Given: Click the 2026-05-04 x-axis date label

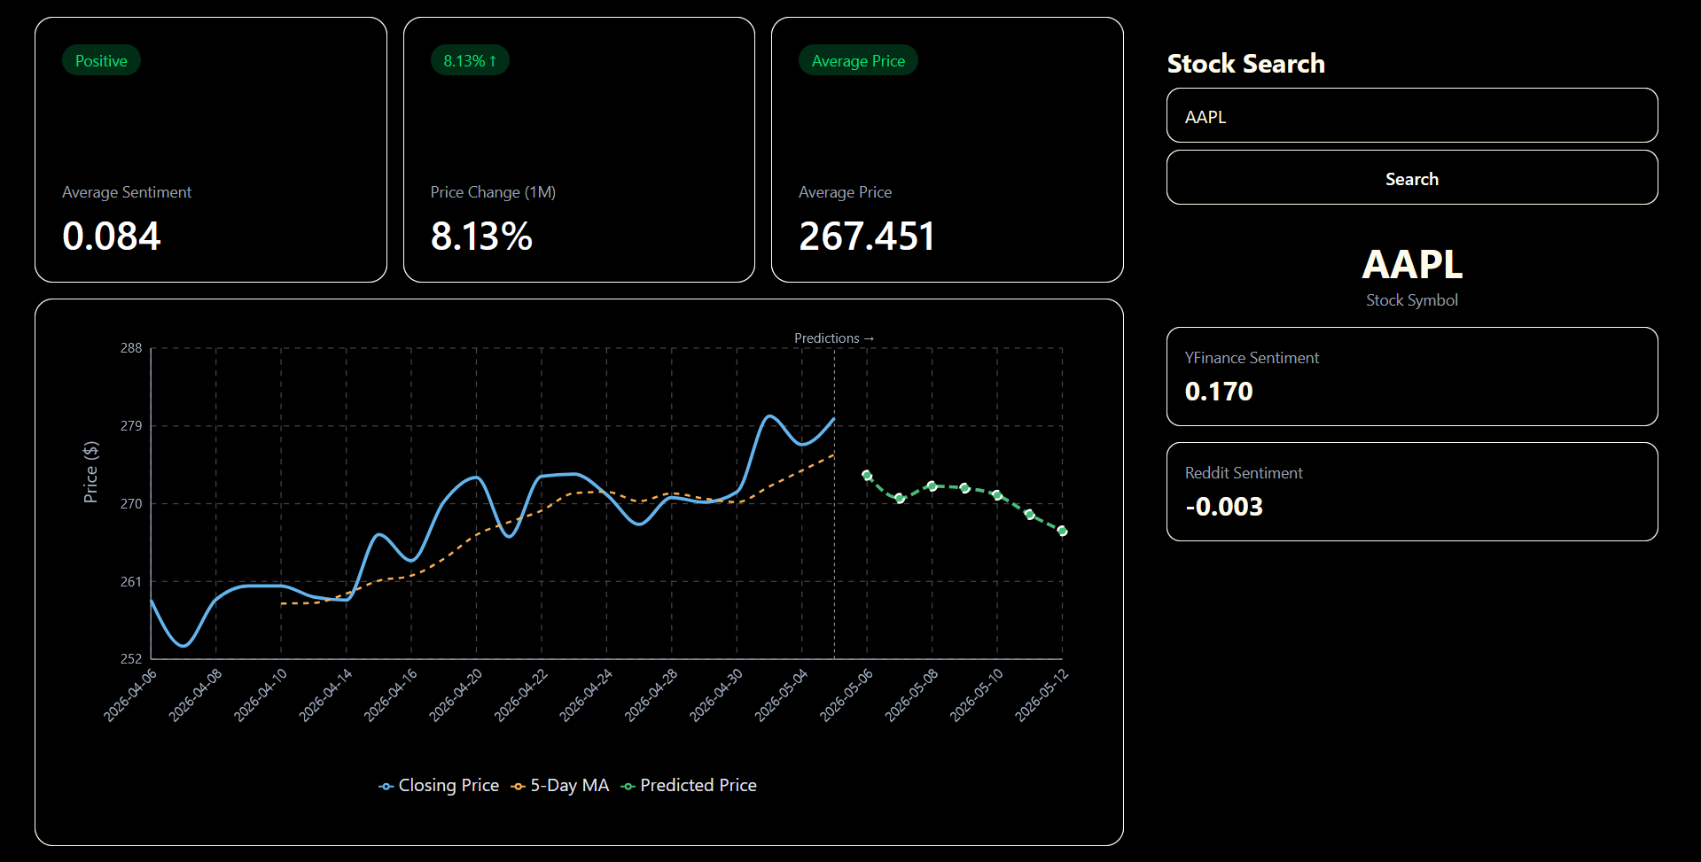Looking at the screenshot, I should pyautogui.click(x=782, y=695).
